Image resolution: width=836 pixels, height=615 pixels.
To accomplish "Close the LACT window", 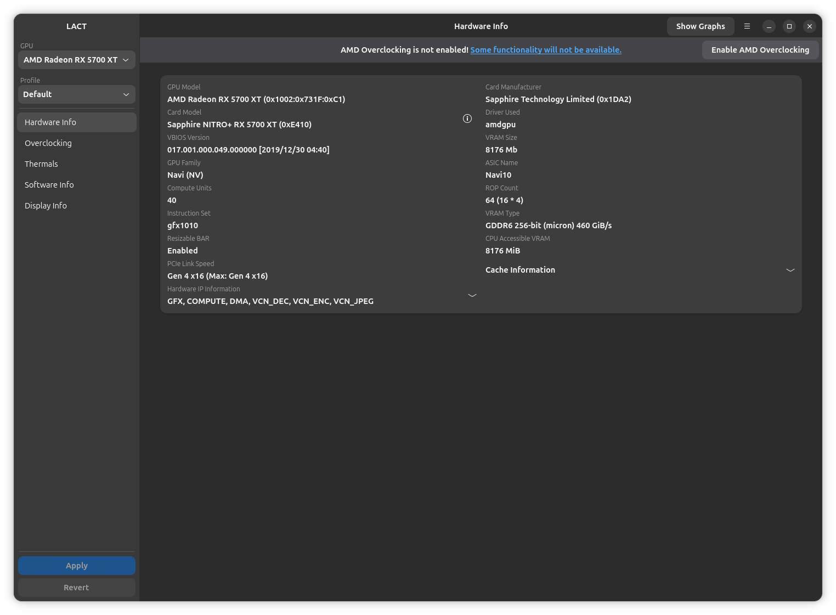I will coord(810,26).
